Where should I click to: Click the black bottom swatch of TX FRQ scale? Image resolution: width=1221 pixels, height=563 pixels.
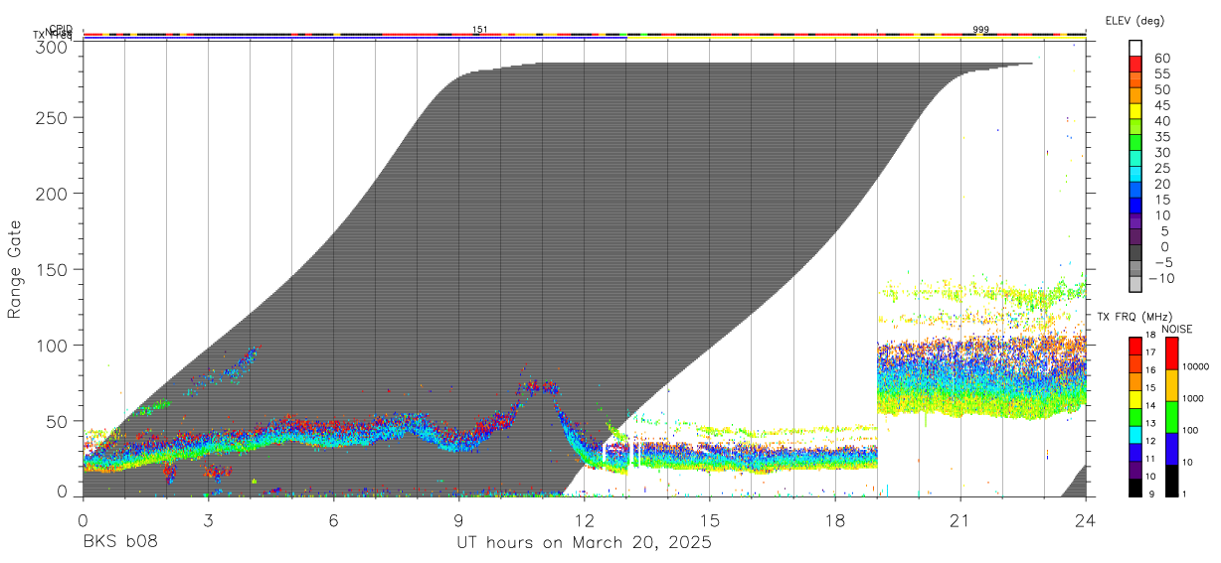1135,488
